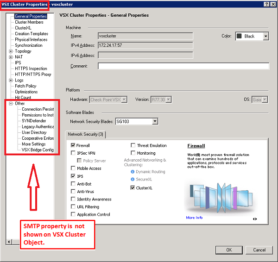This screenshot has width=278, height=262.
Task: Select SYNDefender in the tree
Action: [x=34, y=121]
